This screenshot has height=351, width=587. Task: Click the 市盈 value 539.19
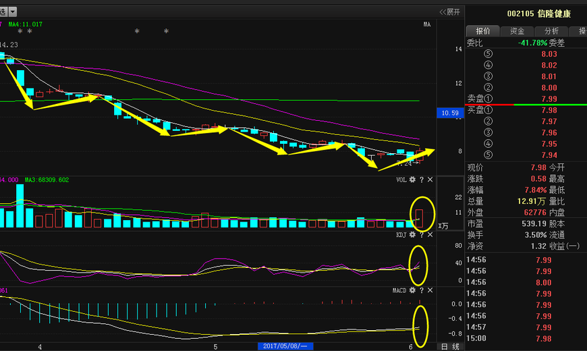(534, 223)
